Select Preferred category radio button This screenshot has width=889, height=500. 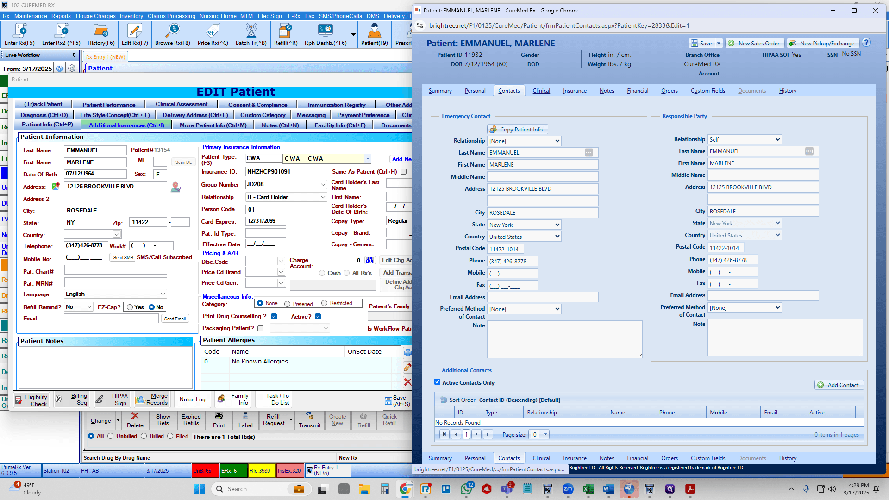(288, 304)
